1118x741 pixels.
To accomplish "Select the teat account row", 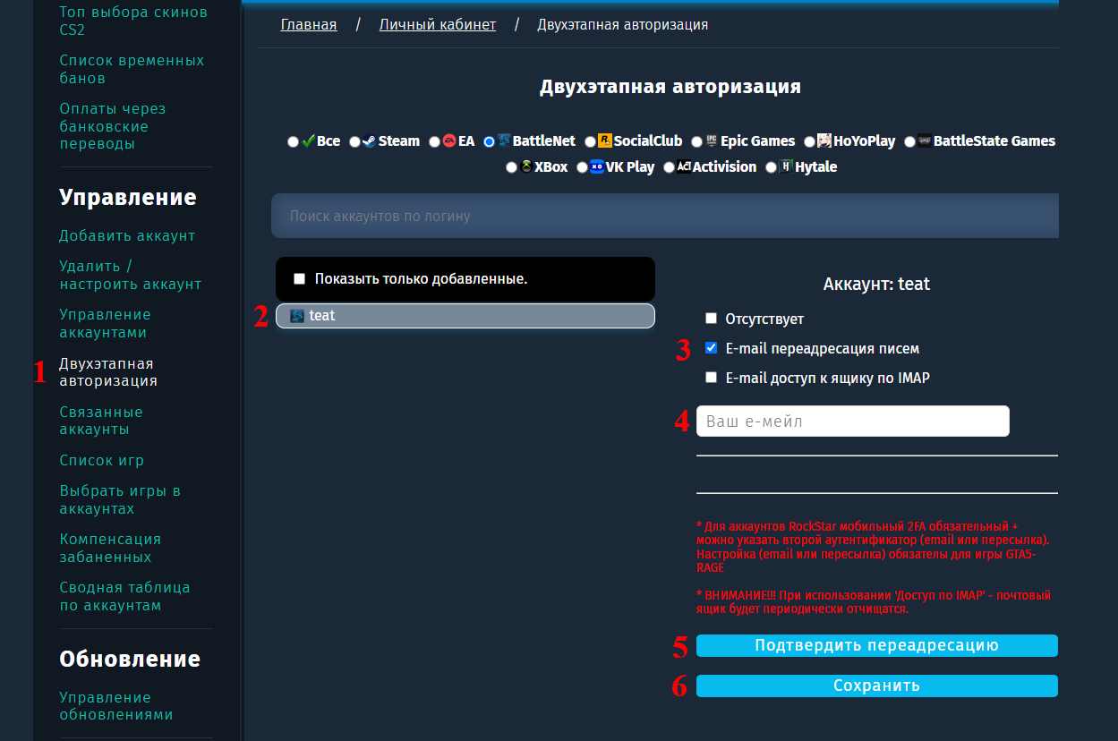I will pyautogui.click(x=465, y=316).
